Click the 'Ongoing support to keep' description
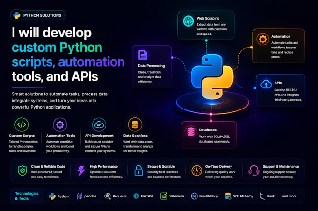 click(x=280, y=175)
